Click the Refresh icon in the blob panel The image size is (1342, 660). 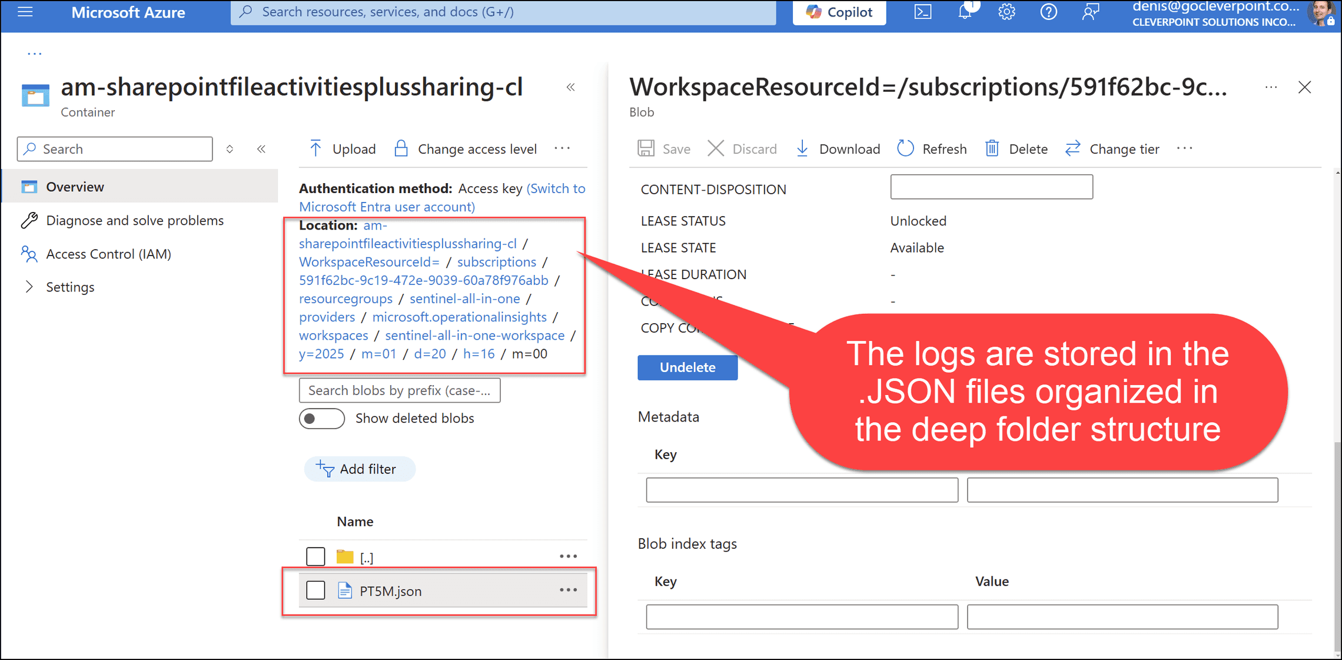905,148
